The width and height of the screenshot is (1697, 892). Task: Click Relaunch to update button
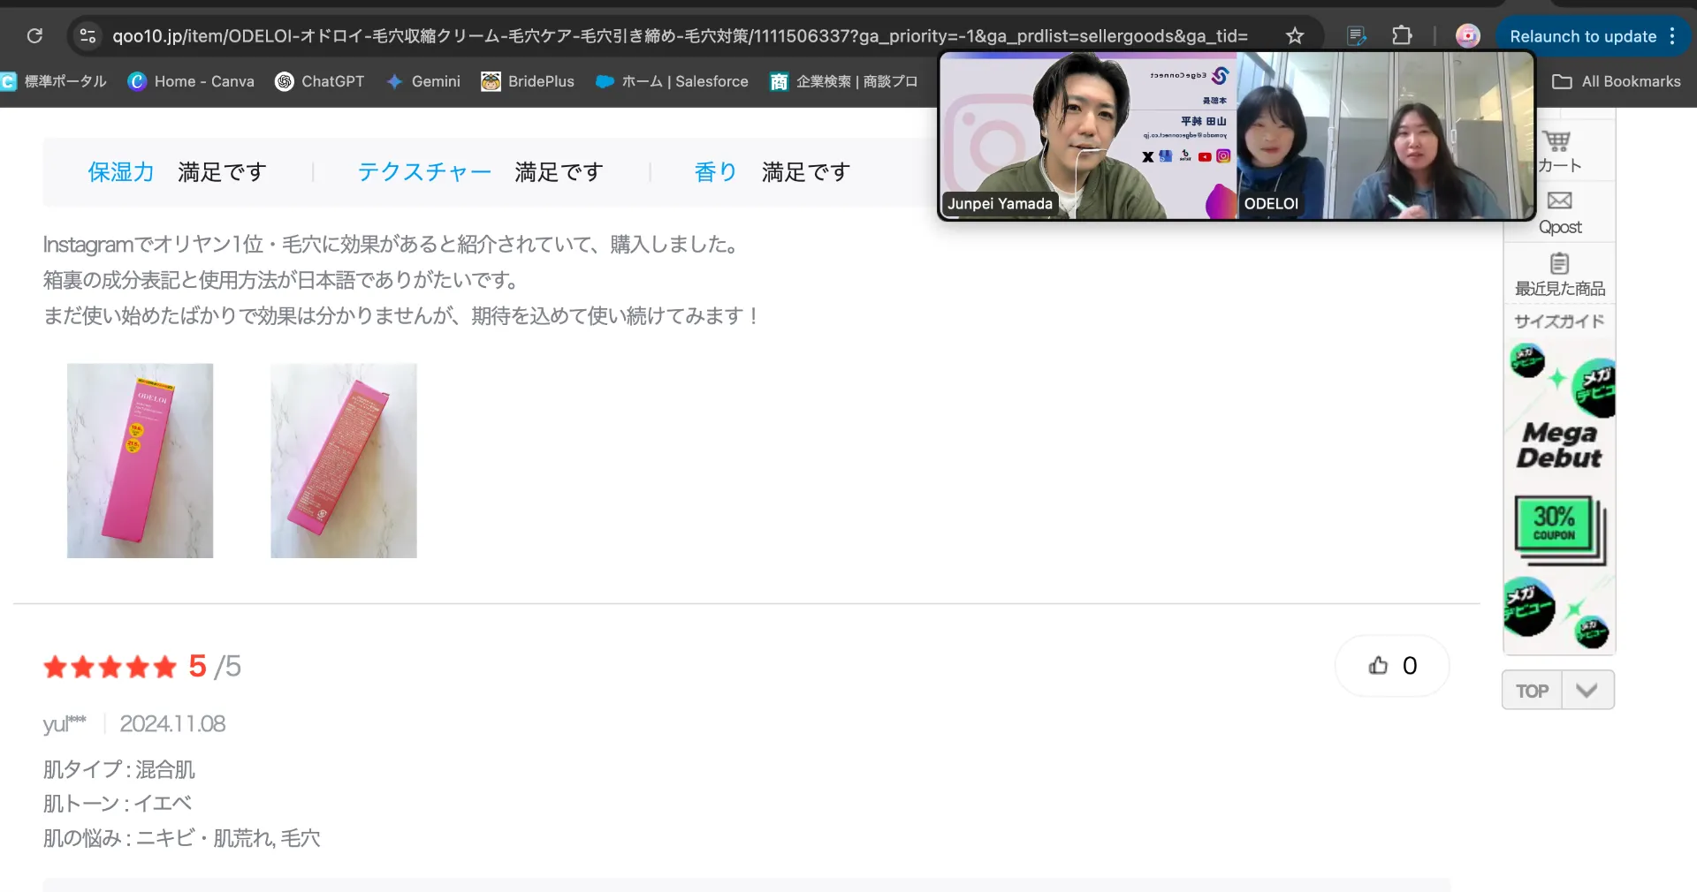(1582, 36)
